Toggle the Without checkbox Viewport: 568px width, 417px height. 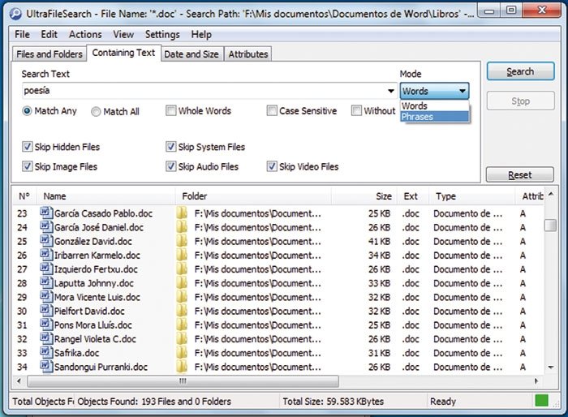pyautogui.click(x=356, y=110)
